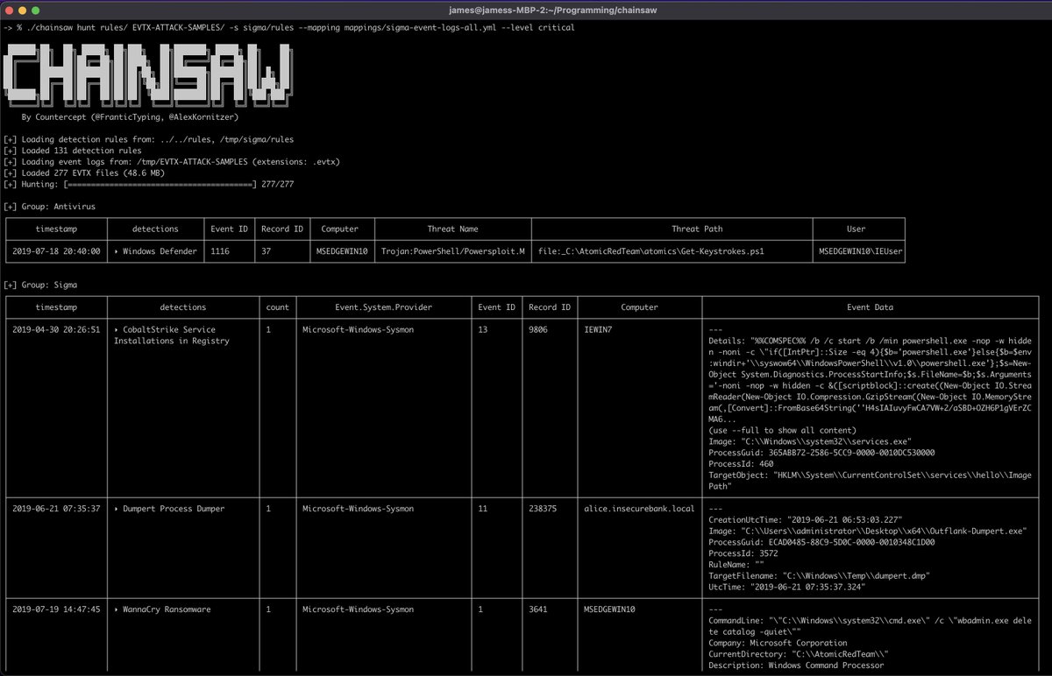Image resolution: width=1052 pixels, height=676 pixels.
Task: Select the Get-Keystrokes.ps1 threat path
Action: click(x=651, y=251)
